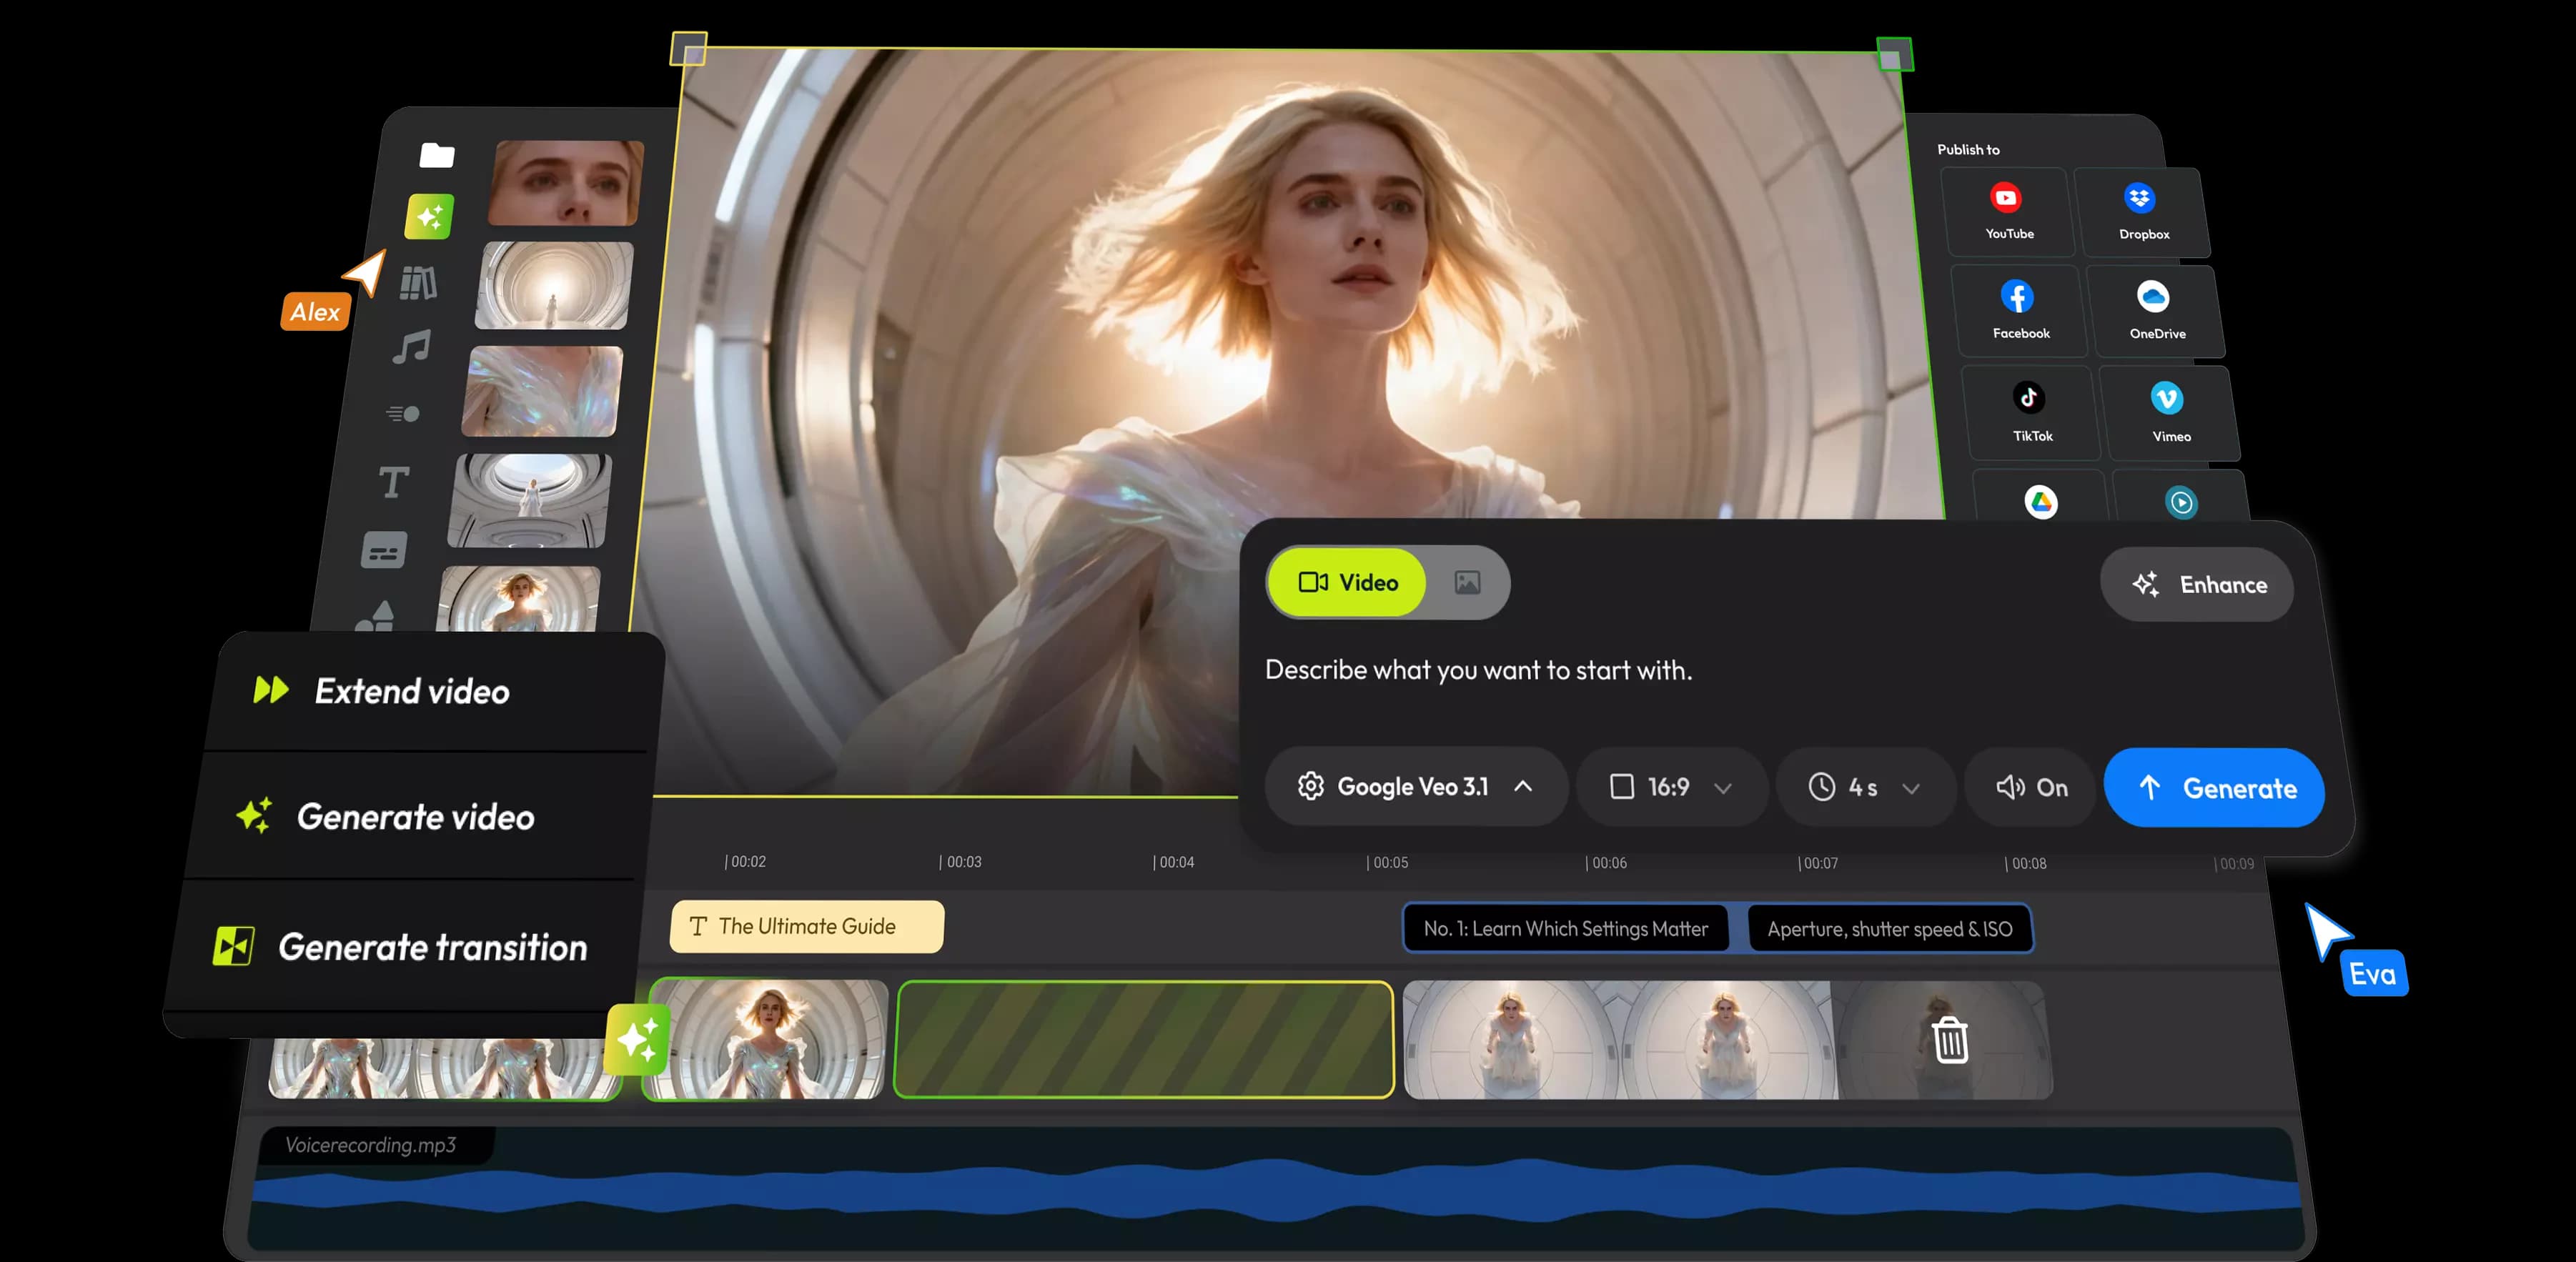Screen dimensions: 2576x1262
Task: Open the 4 s duration dropdown
Action: (1865, 788)
